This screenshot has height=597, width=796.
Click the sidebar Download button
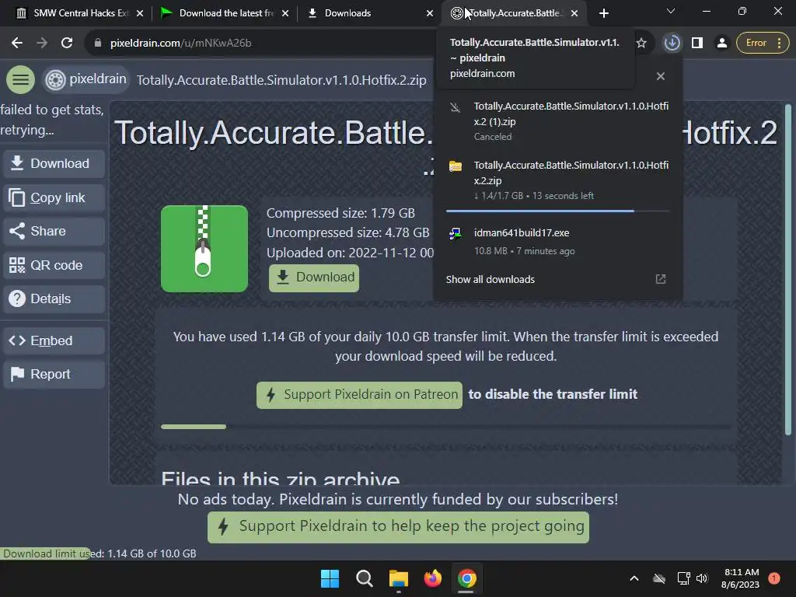click(54, 163)
